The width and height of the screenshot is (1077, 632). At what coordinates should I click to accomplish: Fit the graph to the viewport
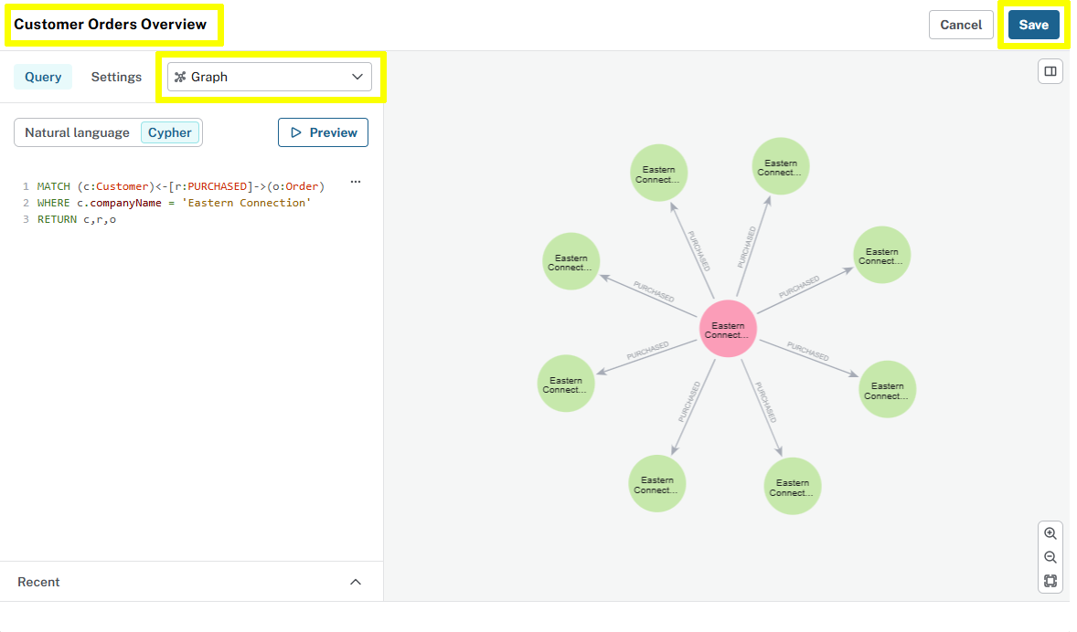(x=1050, y=580)
